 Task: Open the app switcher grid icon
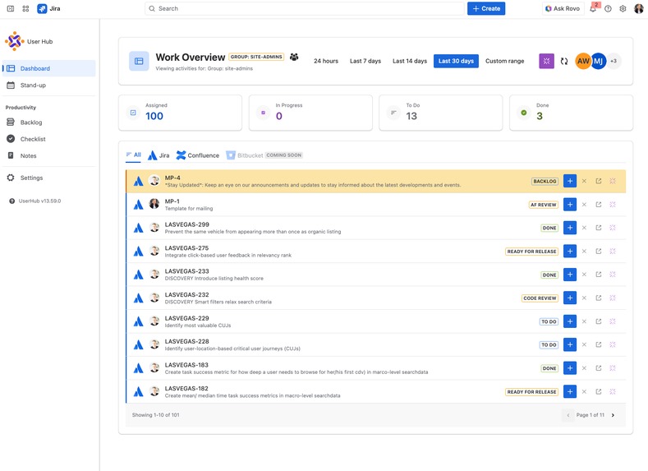tap(25, 8)
